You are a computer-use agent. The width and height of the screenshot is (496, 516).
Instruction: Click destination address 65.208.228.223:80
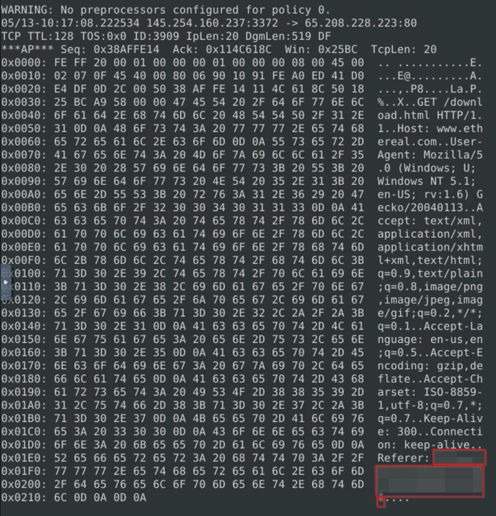coord(361,23)
